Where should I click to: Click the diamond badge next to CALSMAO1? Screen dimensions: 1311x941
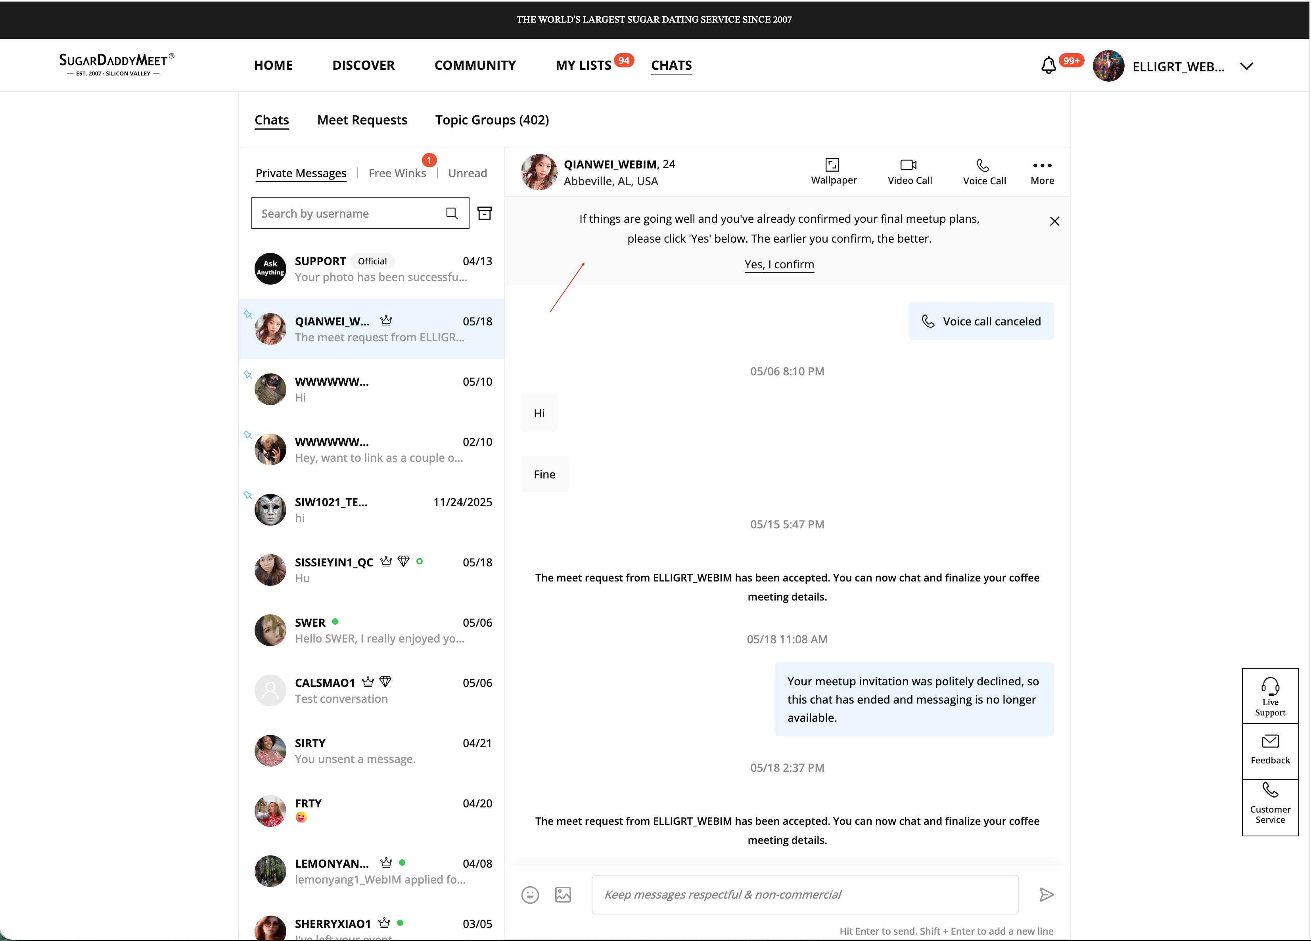[385, 682]
